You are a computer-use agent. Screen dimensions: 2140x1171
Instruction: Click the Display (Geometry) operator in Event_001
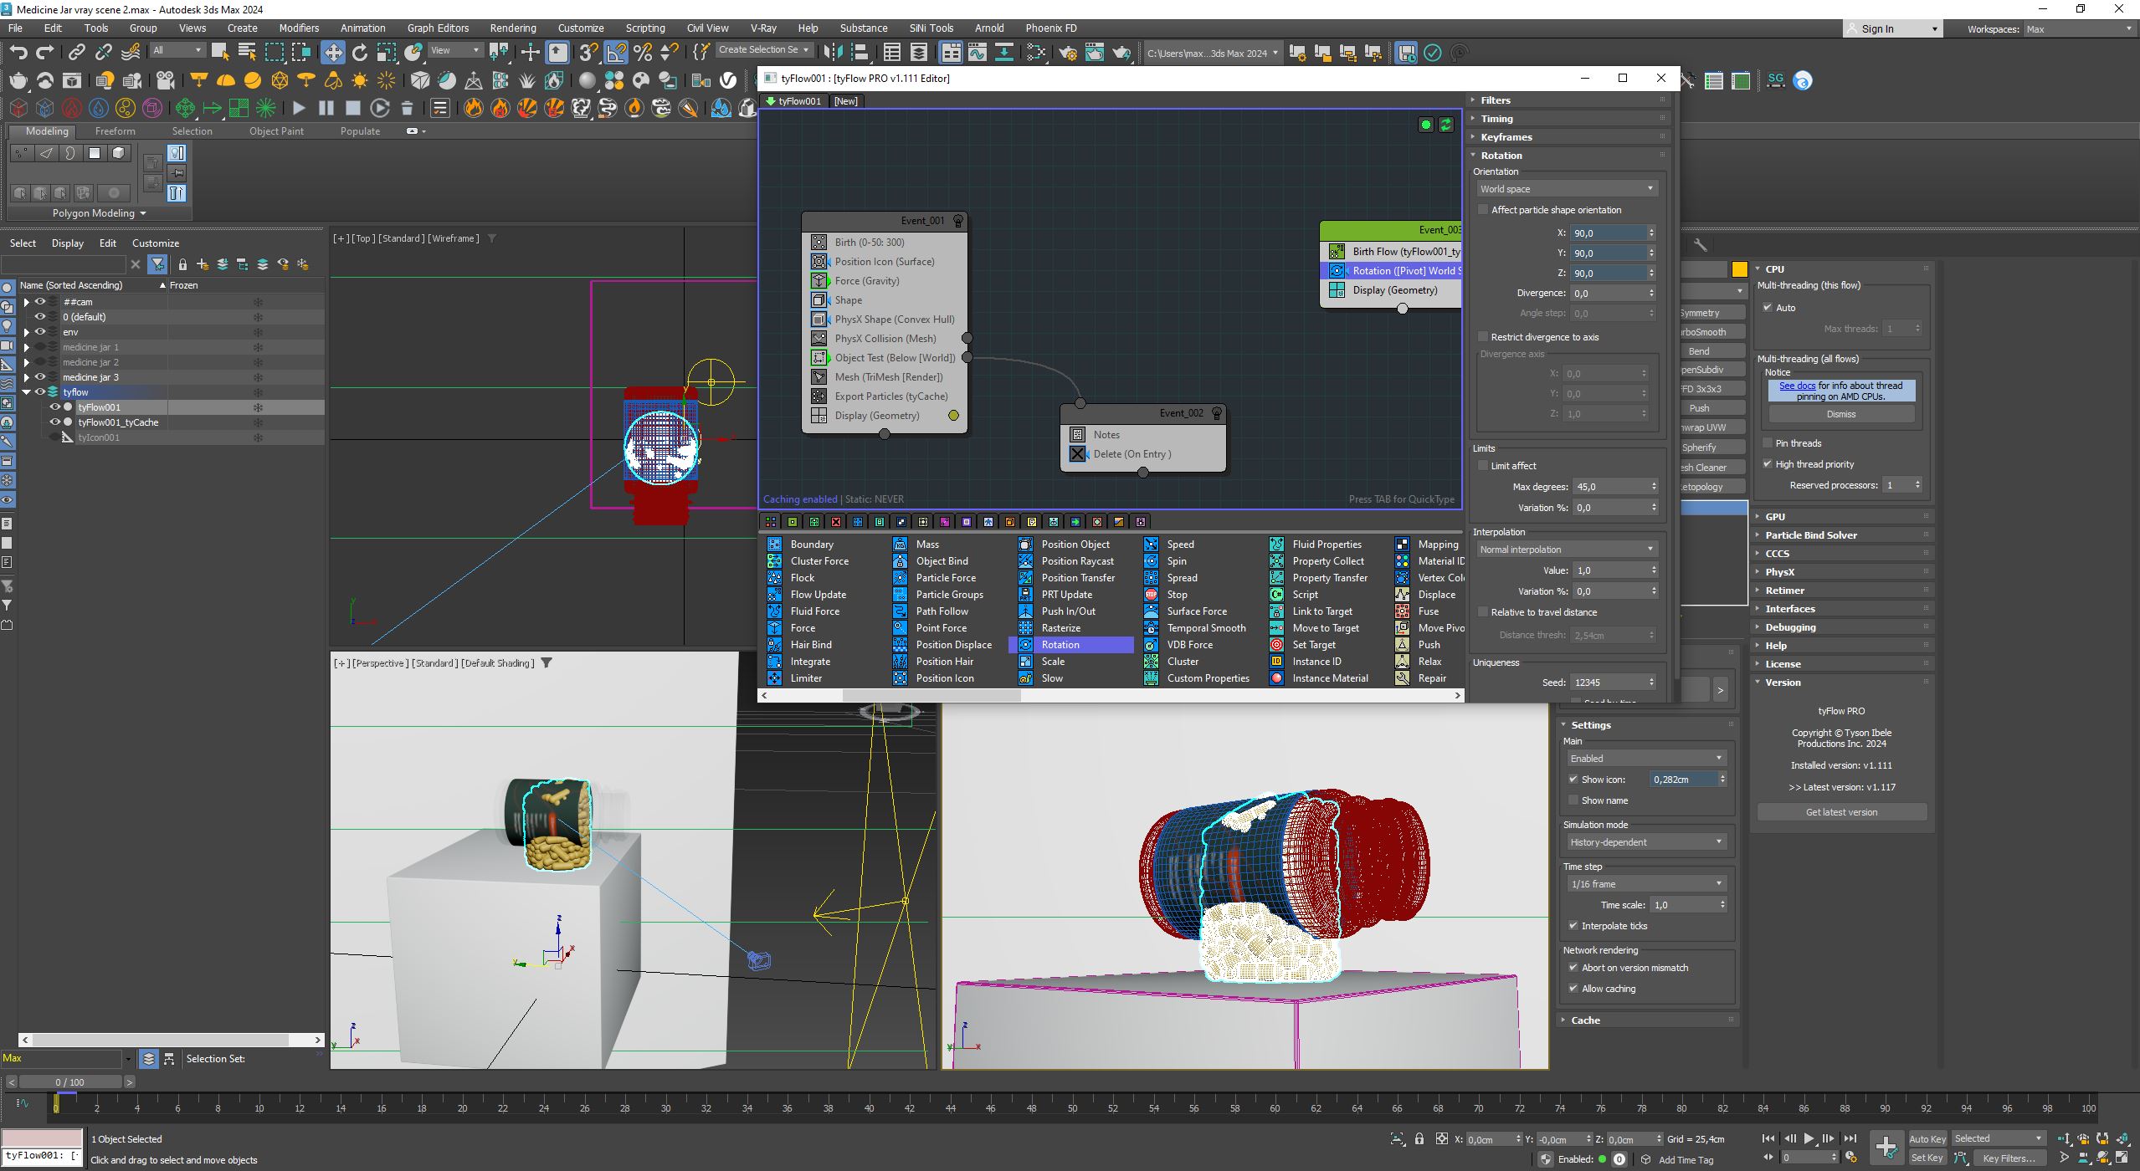pyautogui.click(x=876, y=416)
